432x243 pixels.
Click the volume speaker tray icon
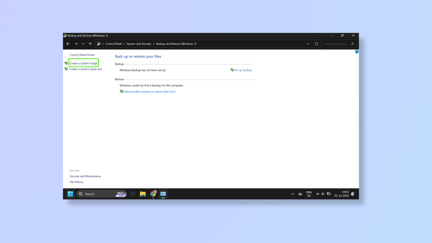click(x=323, y=194)
